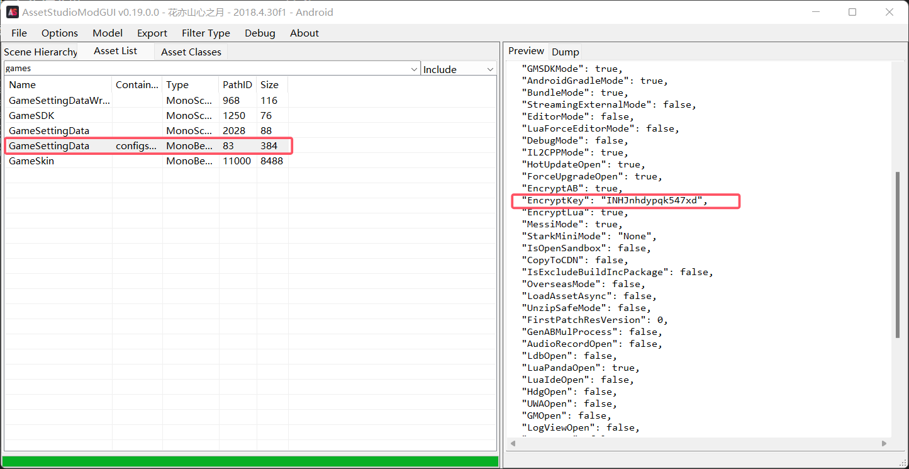Click the AssetStudio app icon in title bar
909x469 pixels.
point(12,12)
